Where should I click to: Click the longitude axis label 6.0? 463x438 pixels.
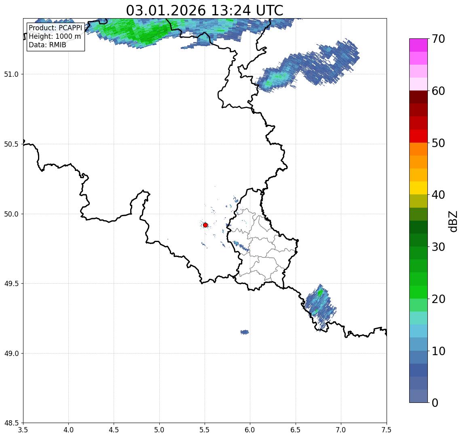(250, 430)
